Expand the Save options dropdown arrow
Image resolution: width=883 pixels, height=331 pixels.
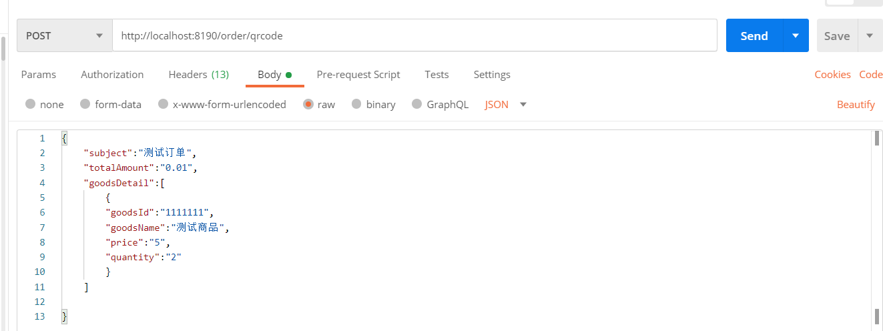click(x=869, y=36)
